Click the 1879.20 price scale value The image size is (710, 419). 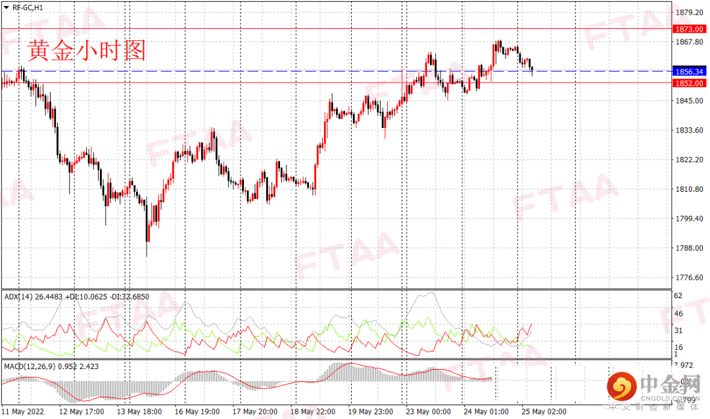pyautogui.click(x=689, y=12)
